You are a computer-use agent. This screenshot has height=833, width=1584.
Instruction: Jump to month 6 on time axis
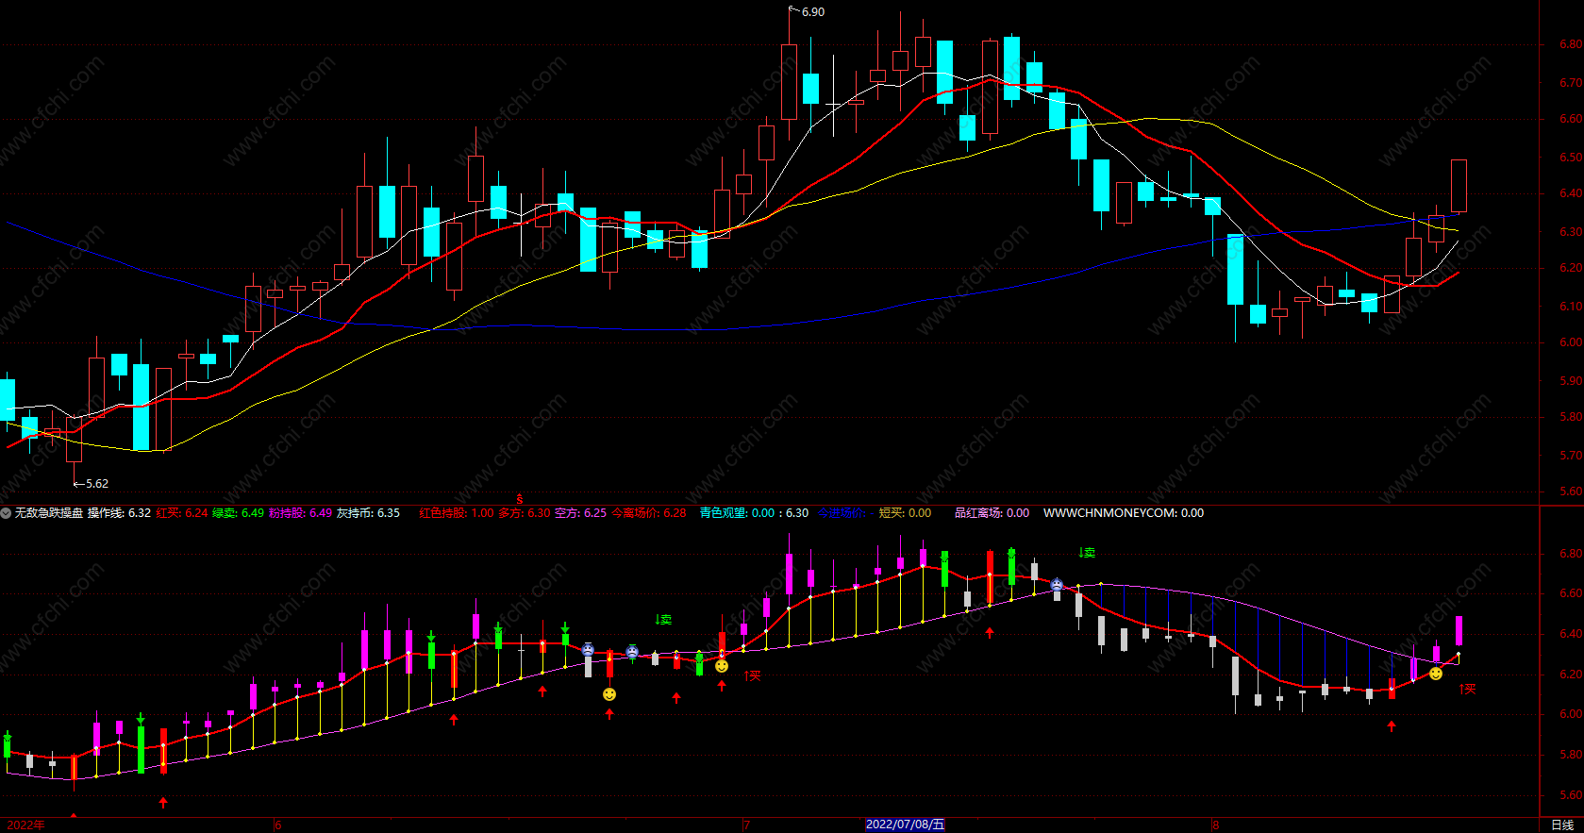click(278, 825)
